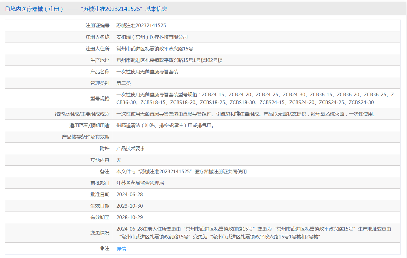Open the 详情 link
The width and height of the screenshot is (407, 258).
(121, 249)
